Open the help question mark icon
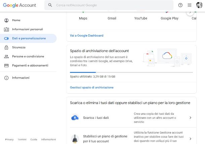205x144 pixels. click(180, 5)
